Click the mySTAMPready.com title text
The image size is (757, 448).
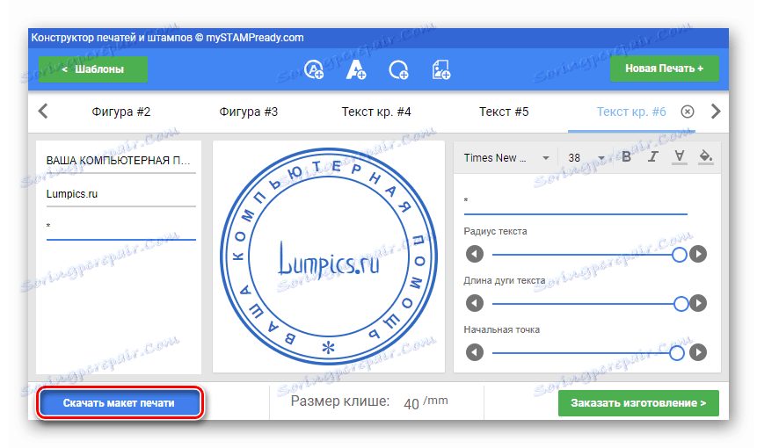(255, 38)
